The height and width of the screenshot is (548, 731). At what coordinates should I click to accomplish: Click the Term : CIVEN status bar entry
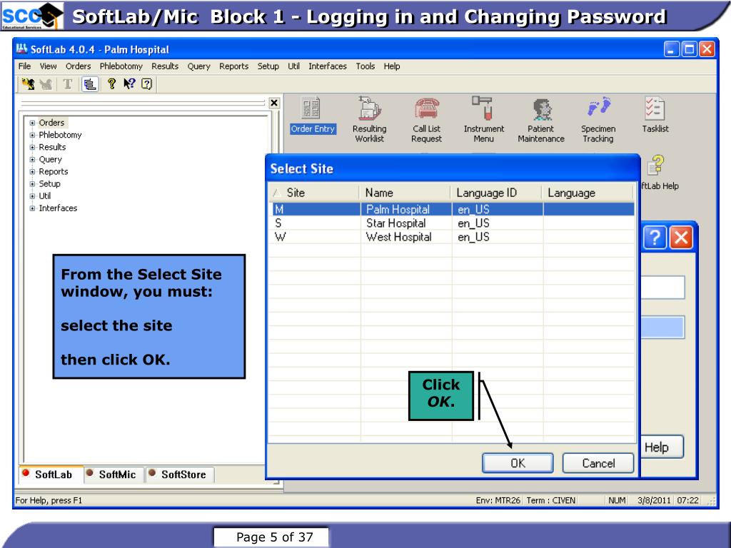pyautogui.click(x=551, y=500)
